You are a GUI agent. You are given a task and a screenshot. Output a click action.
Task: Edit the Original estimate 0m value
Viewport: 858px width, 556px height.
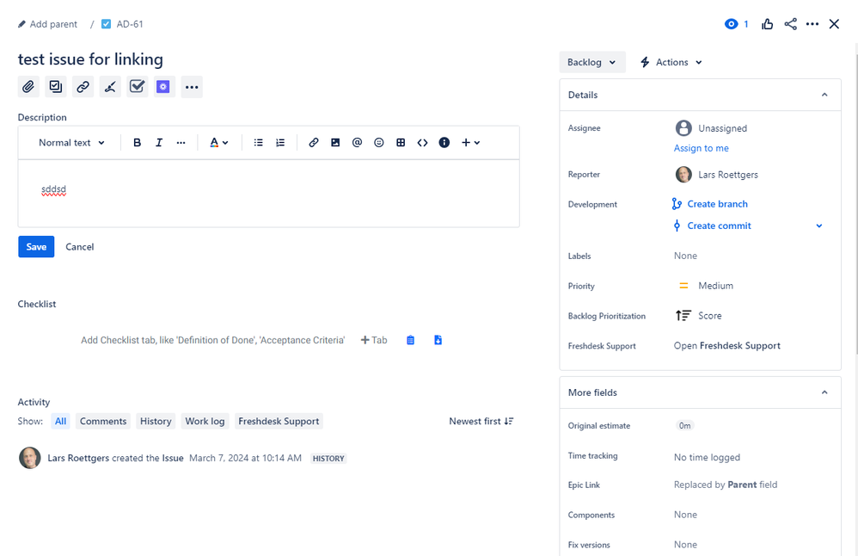(x=684, y=426)
